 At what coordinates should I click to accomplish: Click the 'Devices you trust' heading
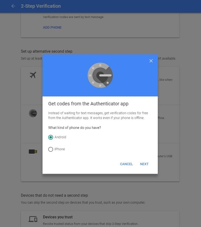point(58,217)
